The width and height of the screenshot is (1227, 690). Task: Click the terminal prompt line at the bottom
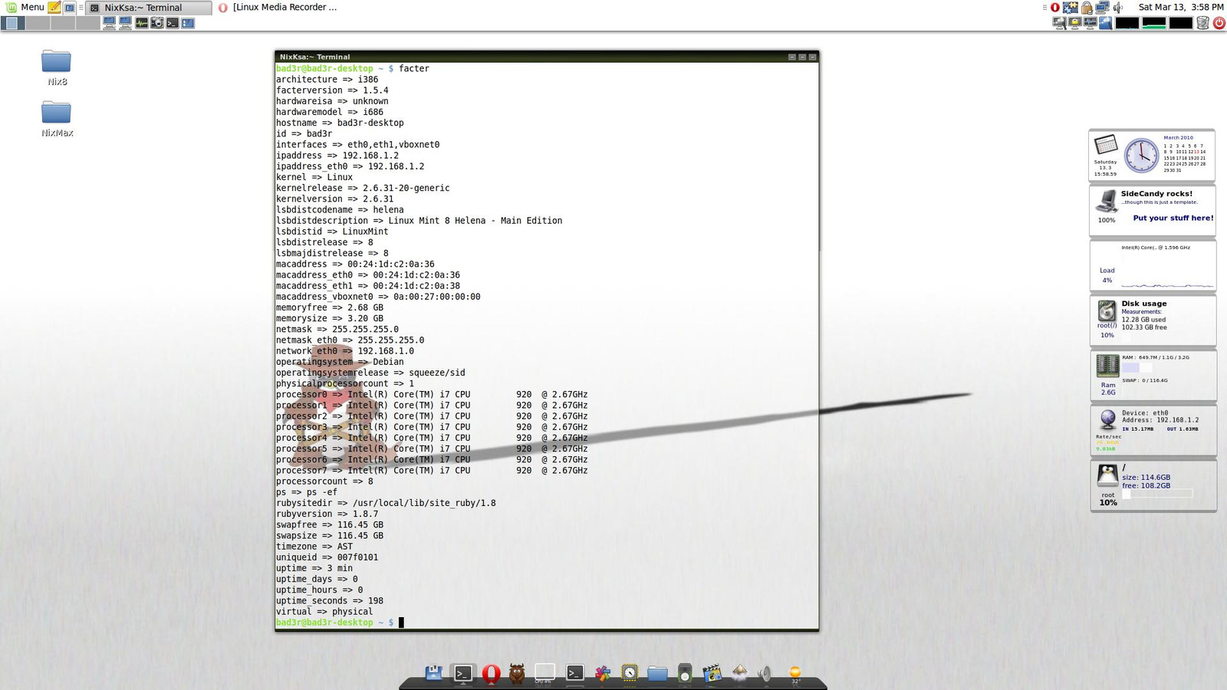click(547, 623)
